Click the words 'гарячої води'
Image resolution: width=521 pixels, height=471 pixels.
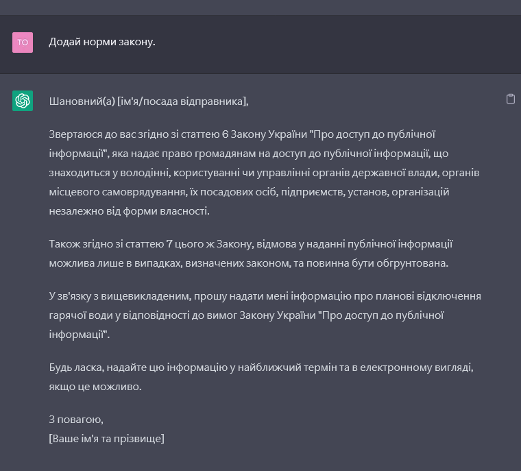point(80,315)
